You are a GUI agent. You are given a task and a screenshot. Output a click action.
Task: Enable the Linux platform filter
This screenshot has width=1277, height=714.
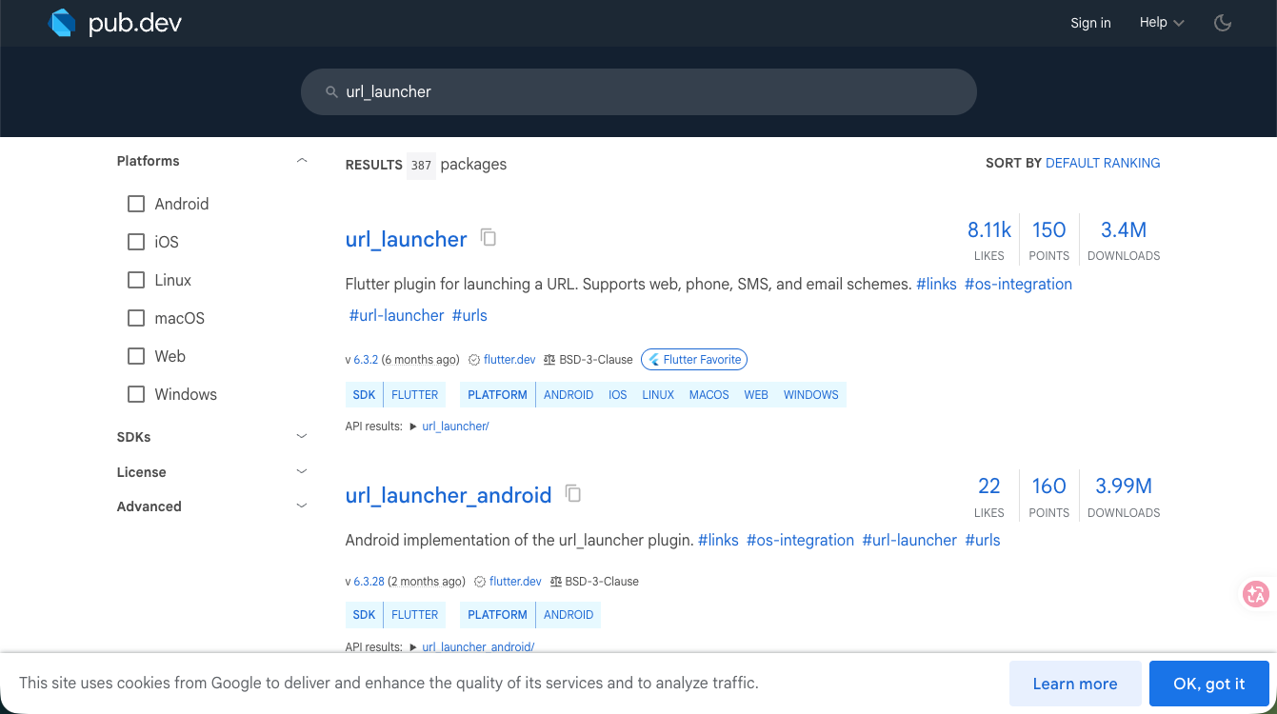pyautogui.click(x=136, y=280)
